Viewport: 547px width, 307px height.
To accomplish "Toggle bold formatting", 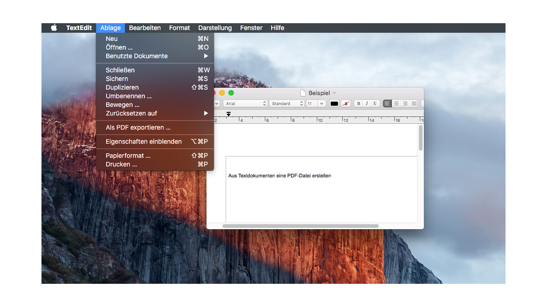I will click(x=358, y=104).
